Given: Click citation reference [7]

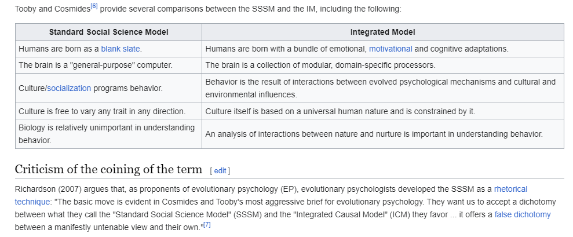Looking at the screenshot, I should (x=207, y=225).
